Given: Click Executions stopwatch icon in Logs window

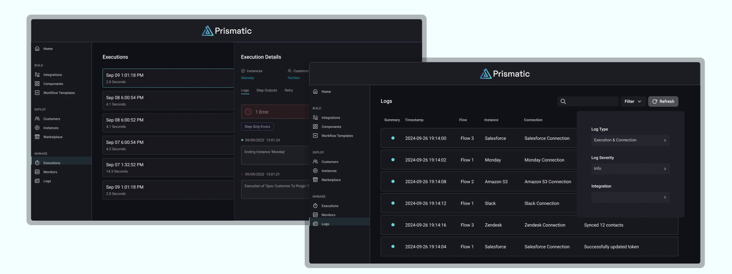Looking at the screenshot, I should click(x=315, y=205).
